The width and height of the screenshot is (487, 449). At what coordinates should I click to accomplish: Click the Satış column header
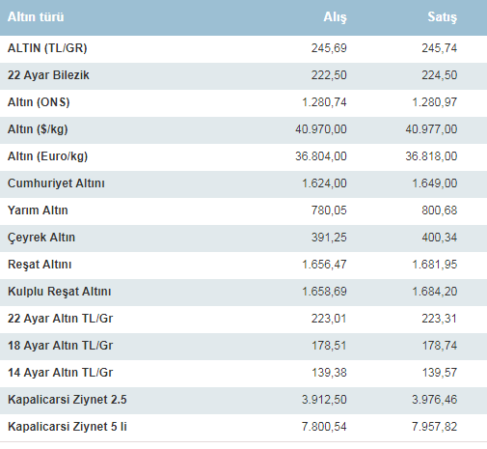pyautogui.click(x=442, y=17)
